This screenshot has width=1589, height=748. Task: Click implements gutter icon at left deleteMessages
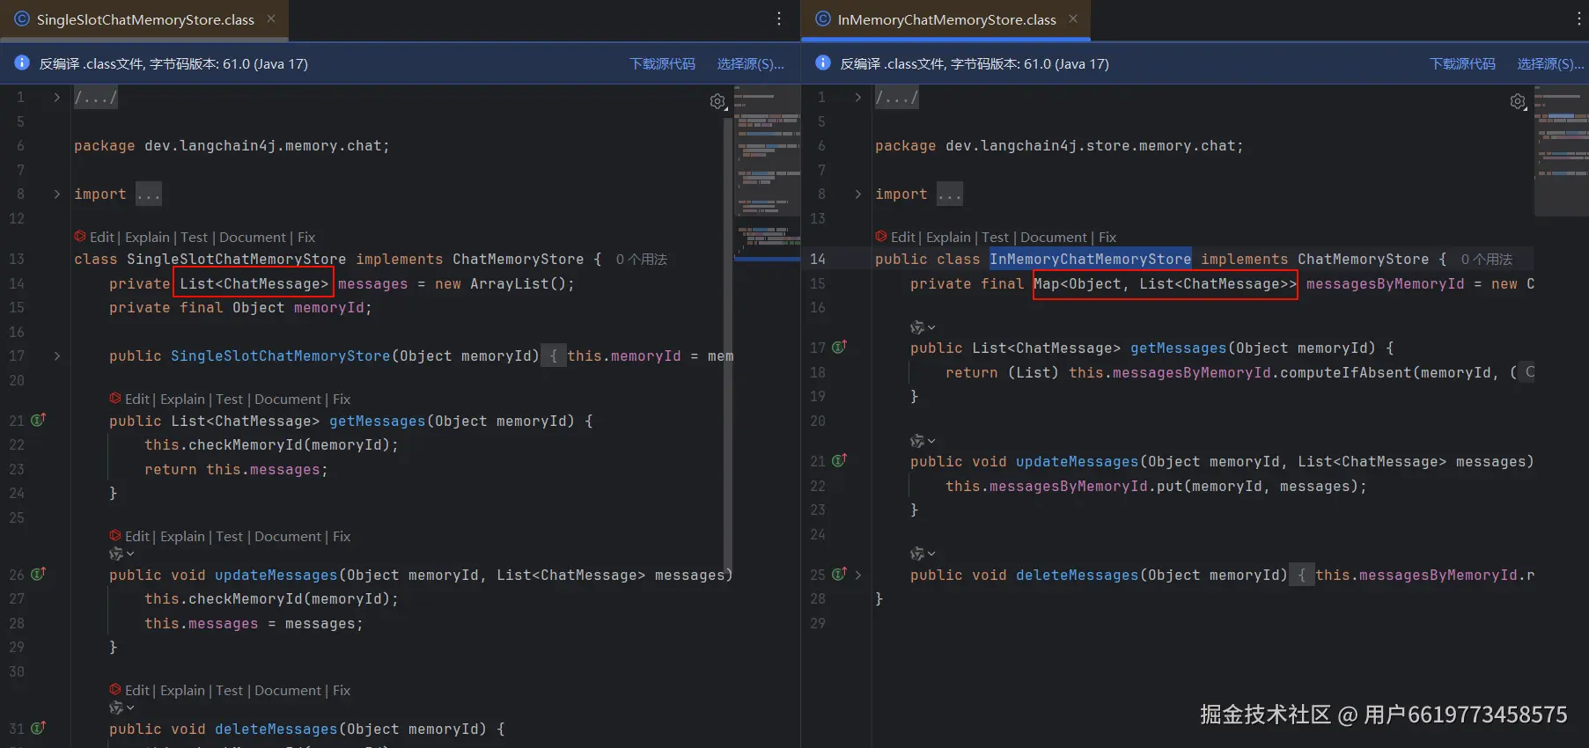pos(38,728)
